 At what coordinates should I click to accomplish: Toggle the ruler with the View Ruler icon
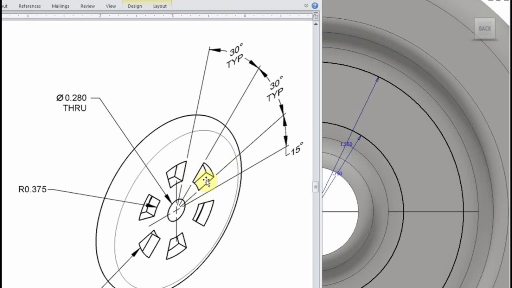point(316,16)
